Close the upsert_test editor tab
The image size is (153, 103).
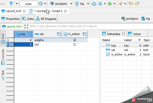(x=24, y=11)
